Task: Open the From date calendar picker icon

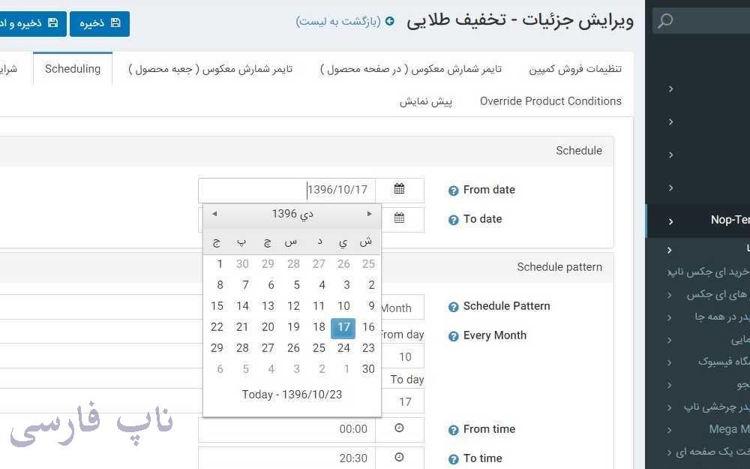Action: click(x=400, y=190)
